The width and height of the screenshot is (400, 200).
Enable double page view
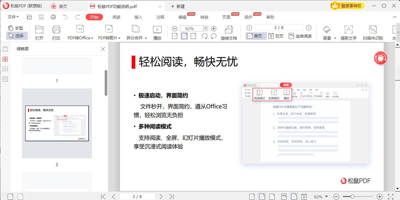point(277,36)
